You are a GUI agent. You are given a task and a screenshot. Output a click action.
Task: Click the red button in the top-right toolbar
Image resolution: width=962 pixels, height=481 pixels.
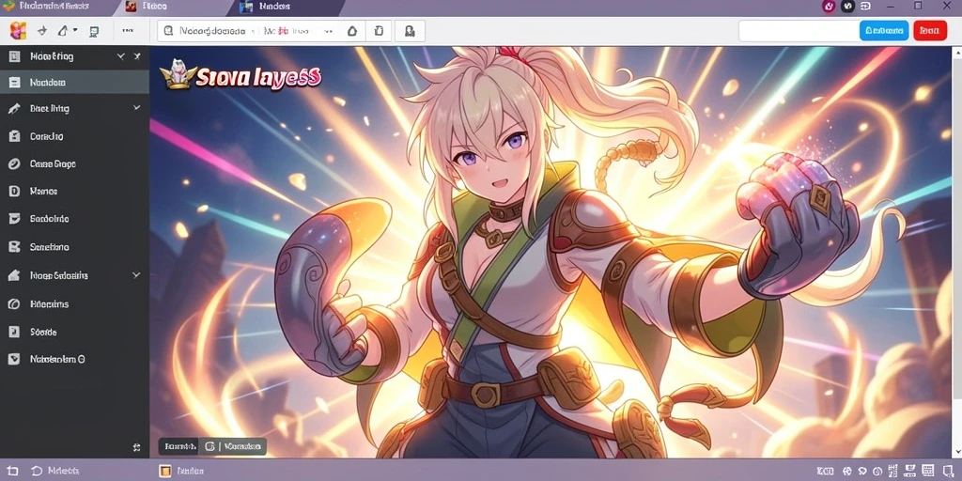click(x=930, y=31)
